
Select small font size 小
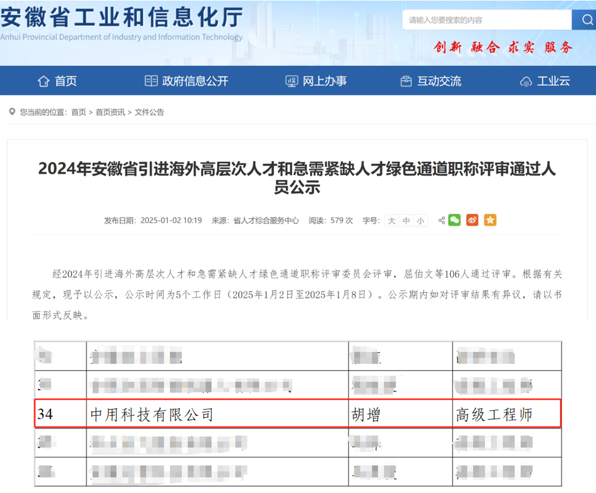click(421, 221)
